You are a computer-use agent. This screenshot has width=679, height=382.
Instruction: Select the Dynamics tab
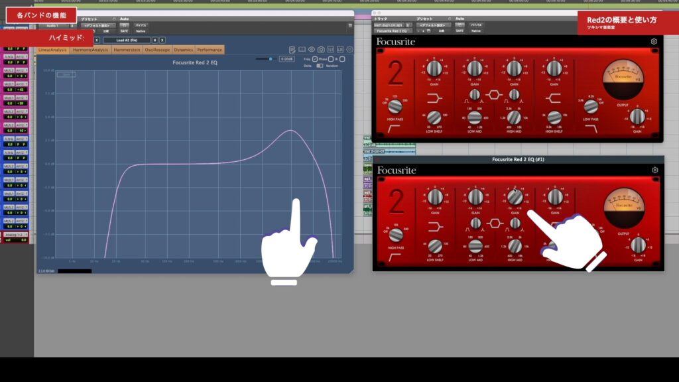(183, 50)
